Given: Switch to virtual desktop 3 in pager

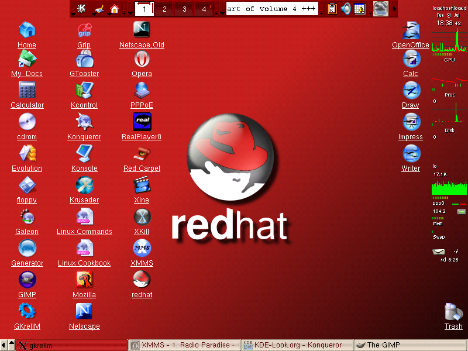Looking at the screenshot, I should pyautogui.click(x=184, y=9).
